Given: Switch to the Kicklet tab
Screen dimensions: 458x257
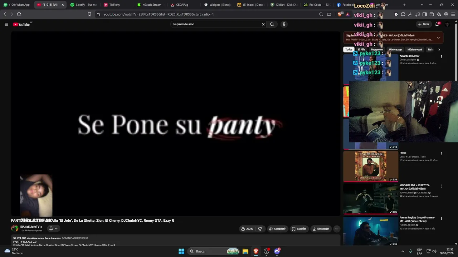Looking at the screenshot, I should coord(284,5).
